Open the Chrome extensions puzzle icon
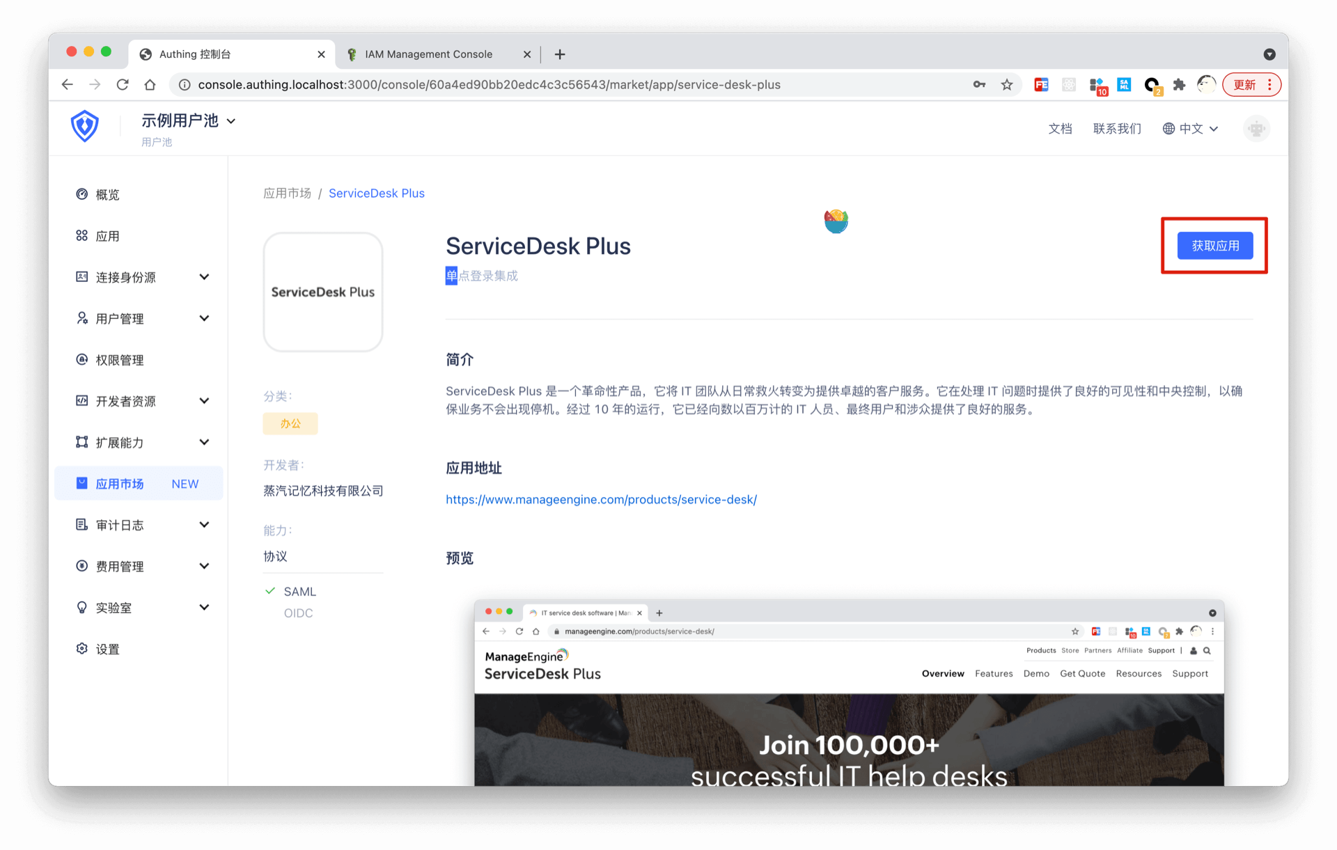Image resolution: width=1337 pixels, height=850 pixels. tap(1179, 85)
